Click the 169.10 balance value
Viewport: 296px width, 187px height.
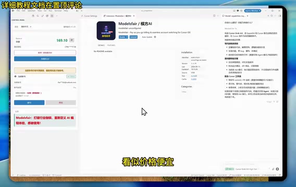62,41
